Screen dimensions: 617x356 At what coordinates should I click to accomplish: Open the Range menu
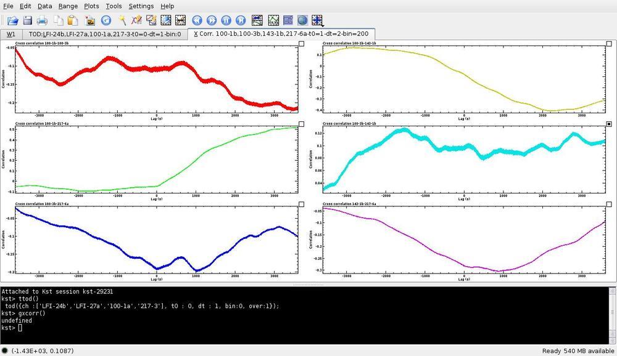pos(68,6)
